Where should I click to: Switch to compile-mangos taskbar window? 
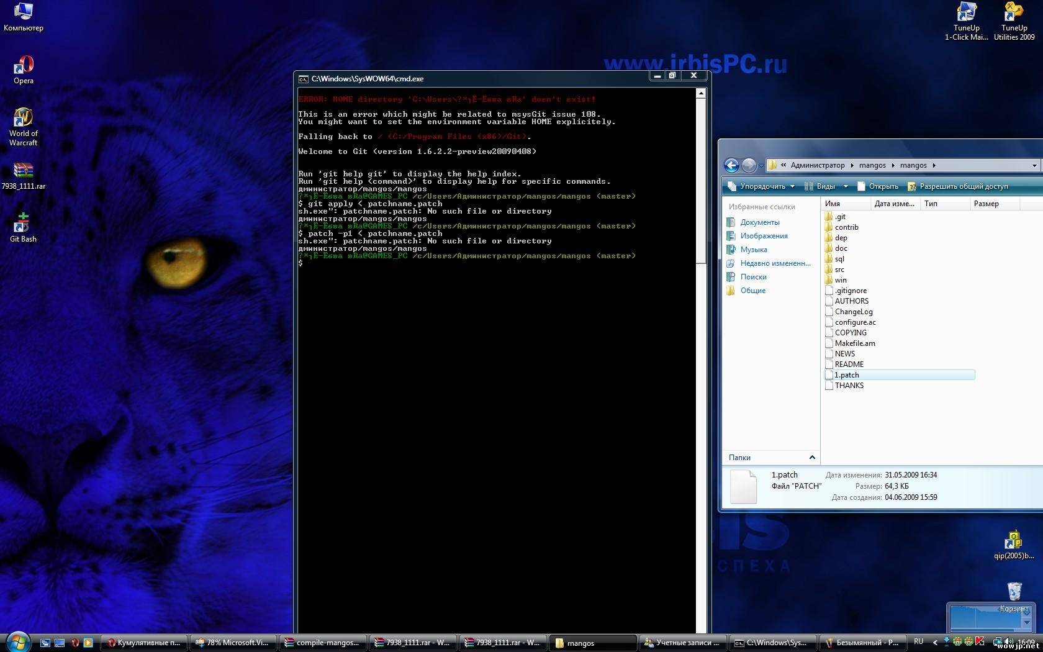322,643
